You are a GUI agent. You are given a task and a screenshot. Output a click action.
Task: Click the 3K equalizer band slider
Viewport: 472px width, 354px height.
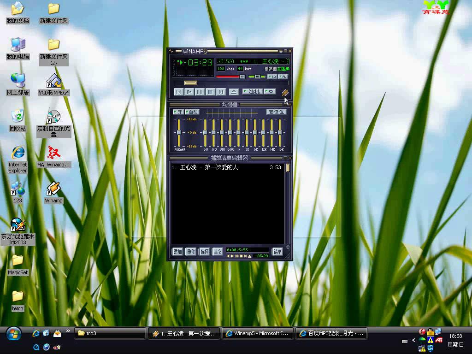click(x=247, y=133)
